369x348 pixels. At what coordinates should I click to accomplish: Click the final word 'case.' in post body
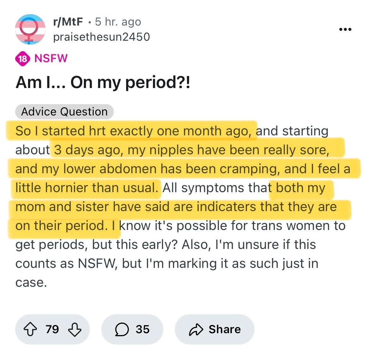tap(31, 282)
